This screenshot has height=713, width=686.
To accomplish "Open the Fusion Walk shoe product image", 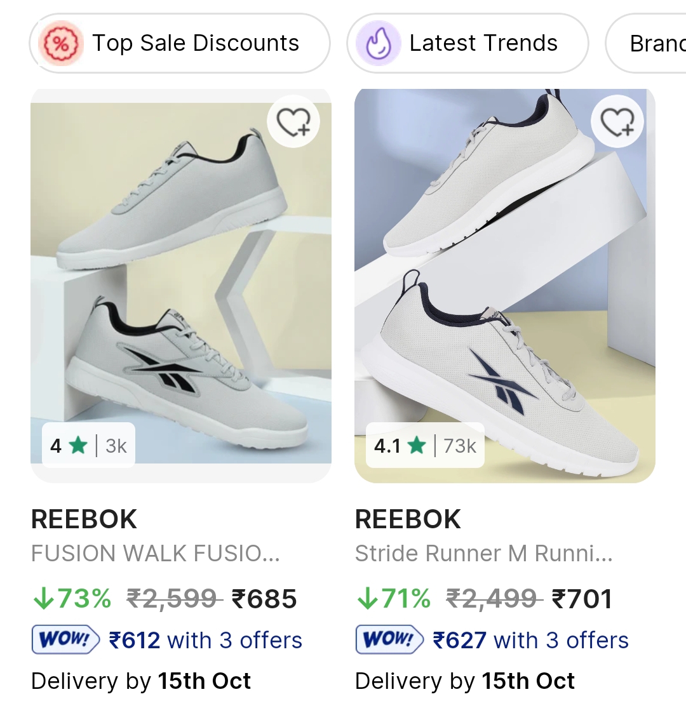I will tap(181, 279).
